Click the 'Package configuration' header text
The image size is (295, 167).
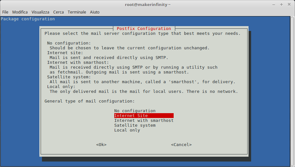28,19
